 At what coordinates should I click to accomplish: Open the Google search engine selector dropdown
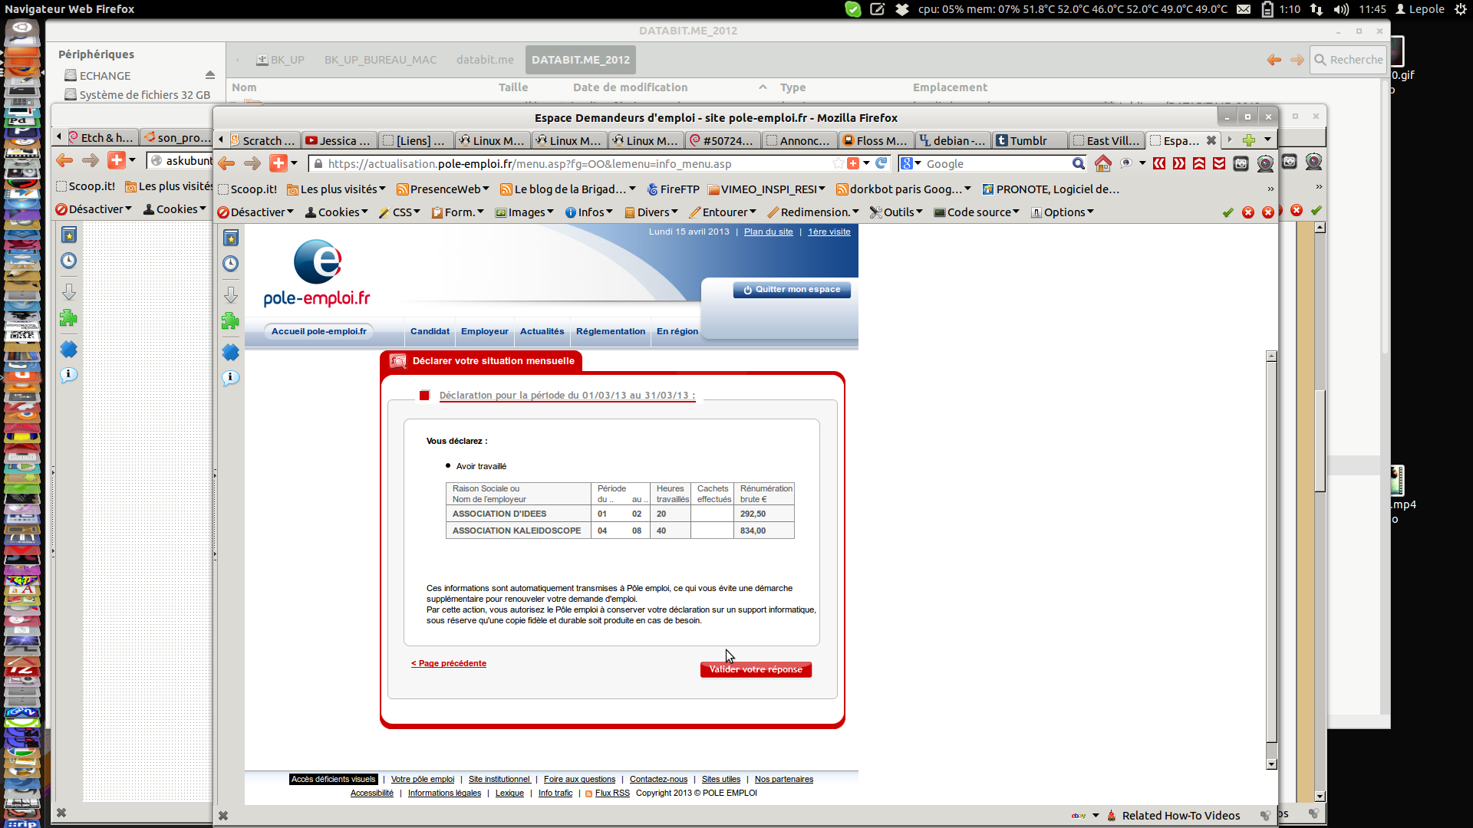click(x=911, y=163)
